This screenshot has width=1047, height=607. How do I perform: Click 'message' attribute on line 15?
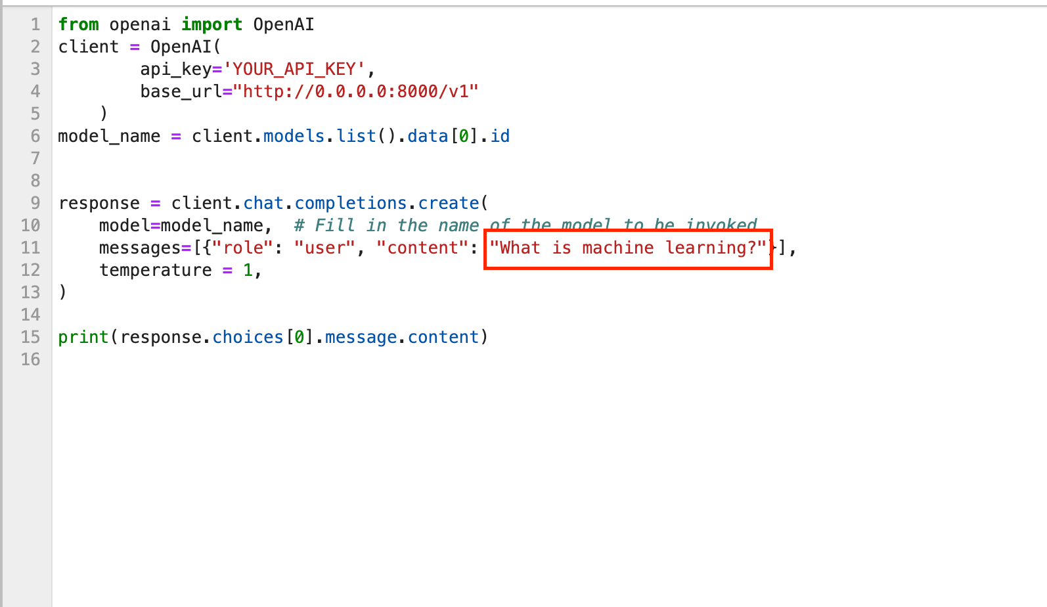click(361, 338)
